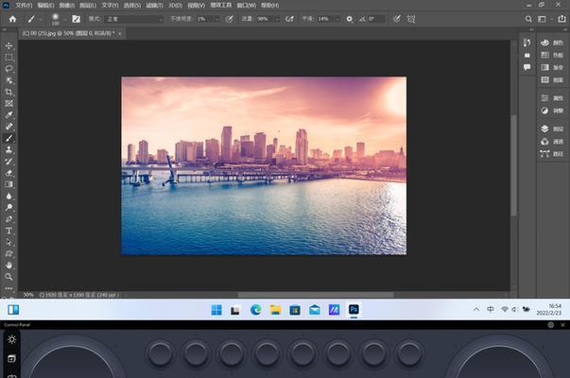The image size is (570, 378).
Task: Expand the flow slider dropdown arrow
Action: (x=277, y=19)
